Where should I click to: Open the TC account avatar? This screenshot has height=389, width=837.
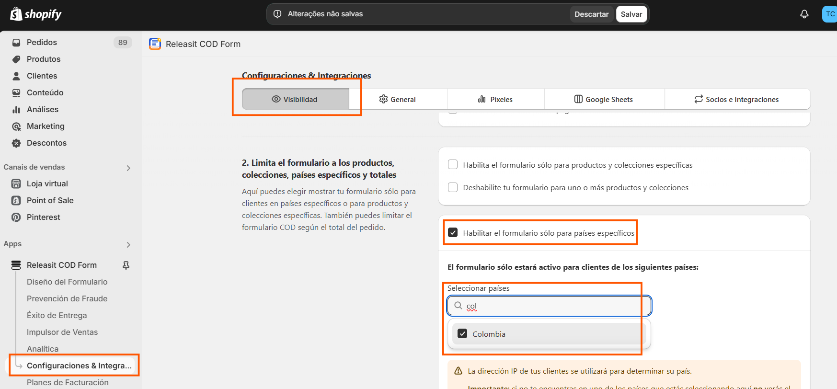coord(830,14)
